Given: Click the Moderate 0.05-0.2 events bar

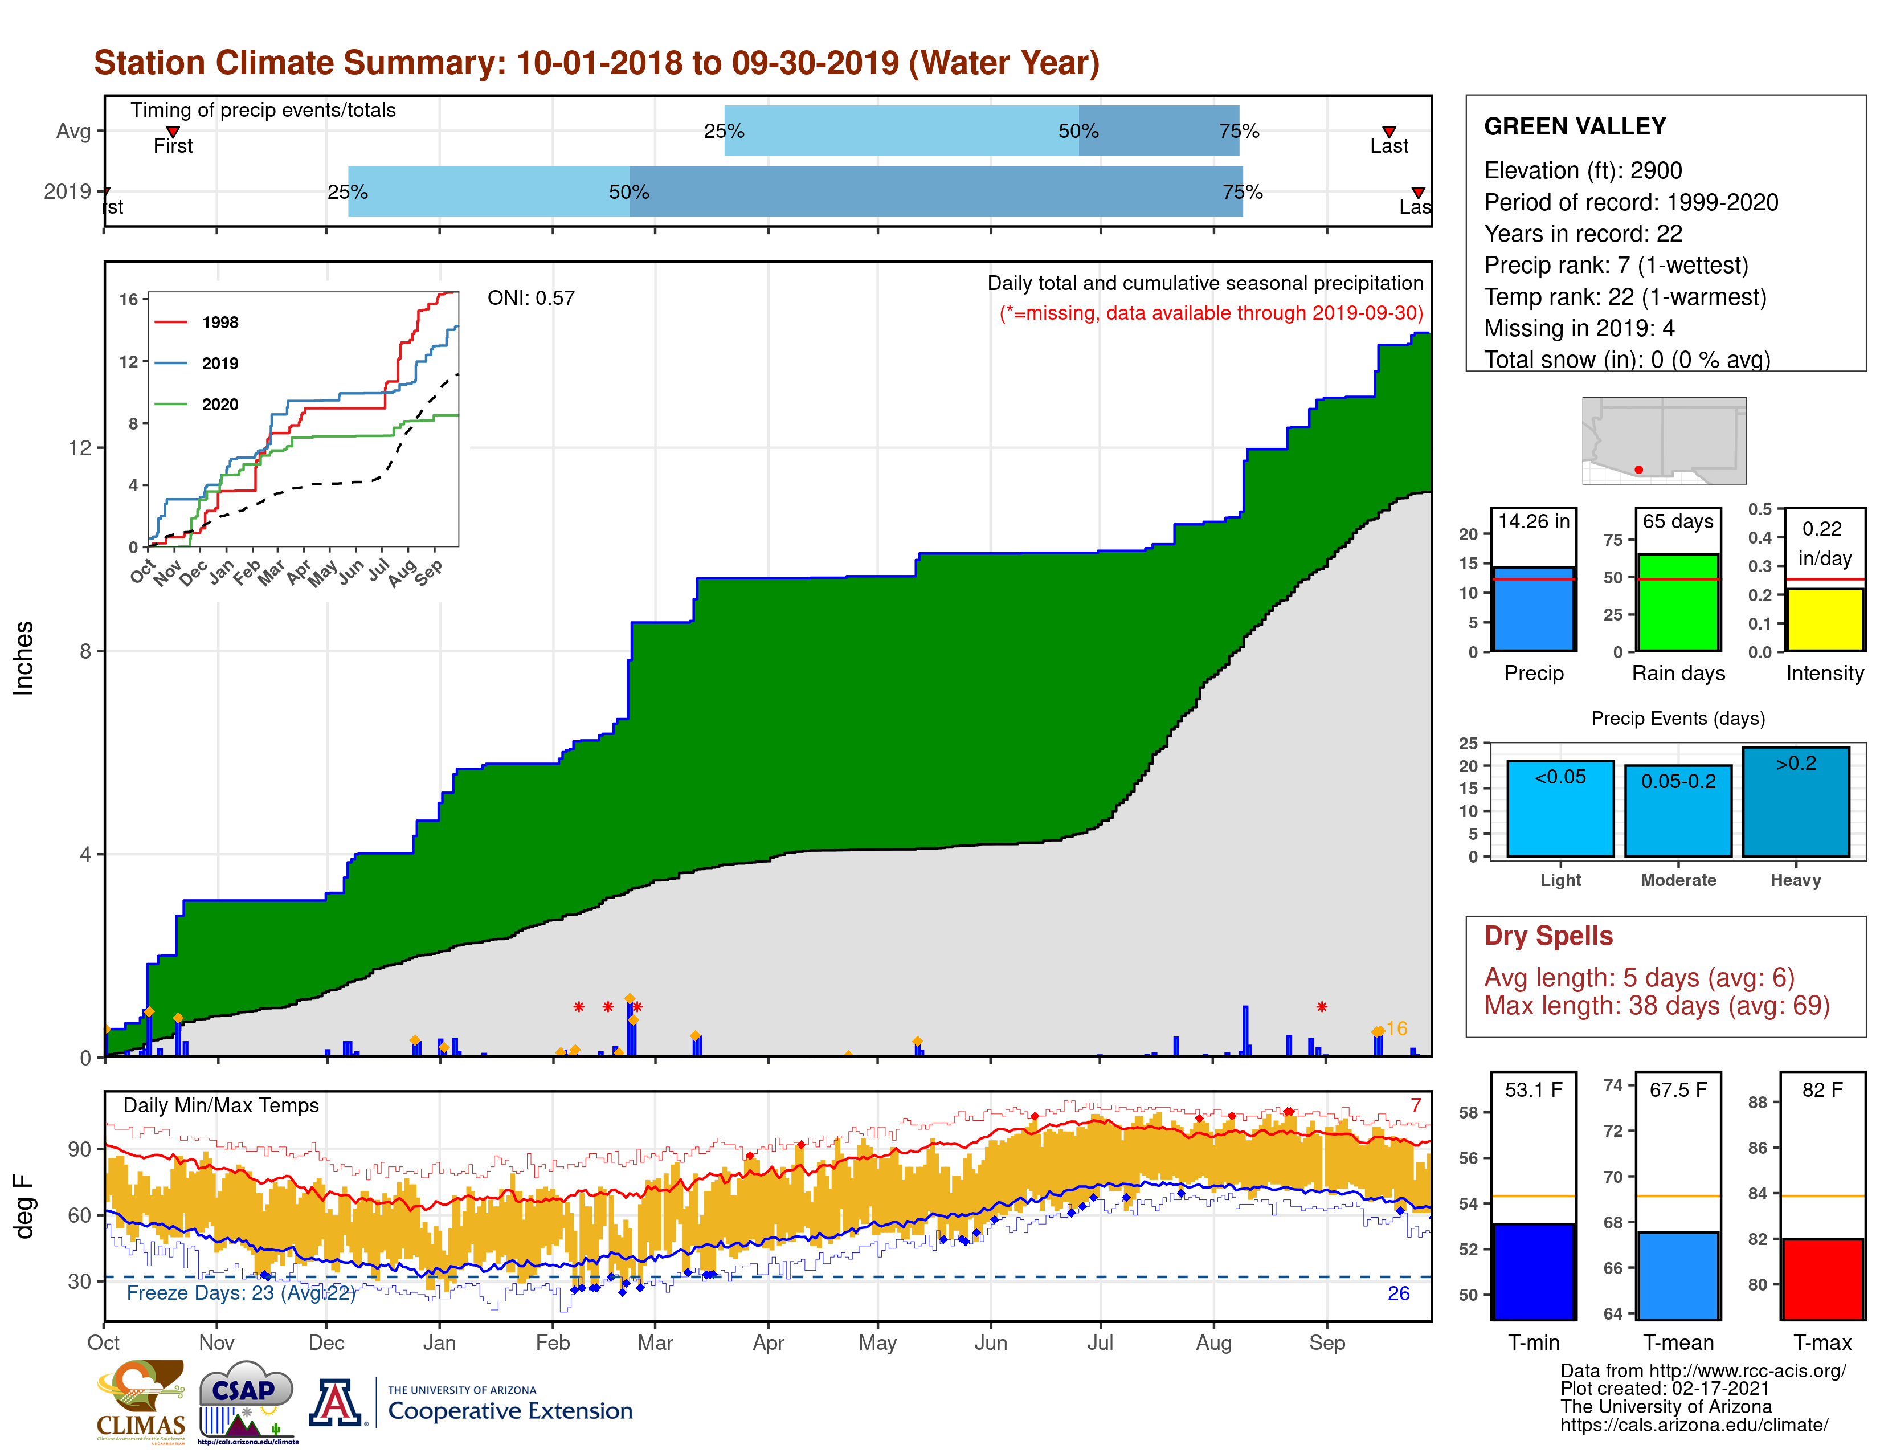Looking at the screenshot, I should 1678,811.
